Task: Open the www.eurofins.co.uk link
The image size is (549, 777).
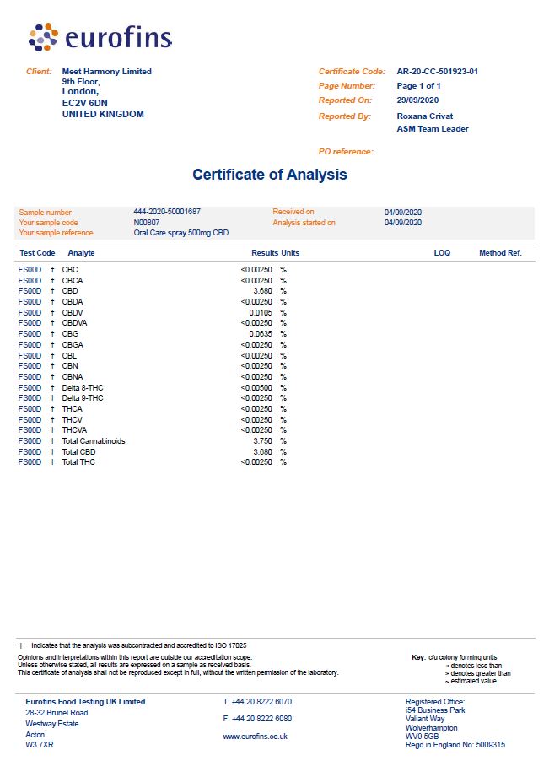Action: (256, 737)
